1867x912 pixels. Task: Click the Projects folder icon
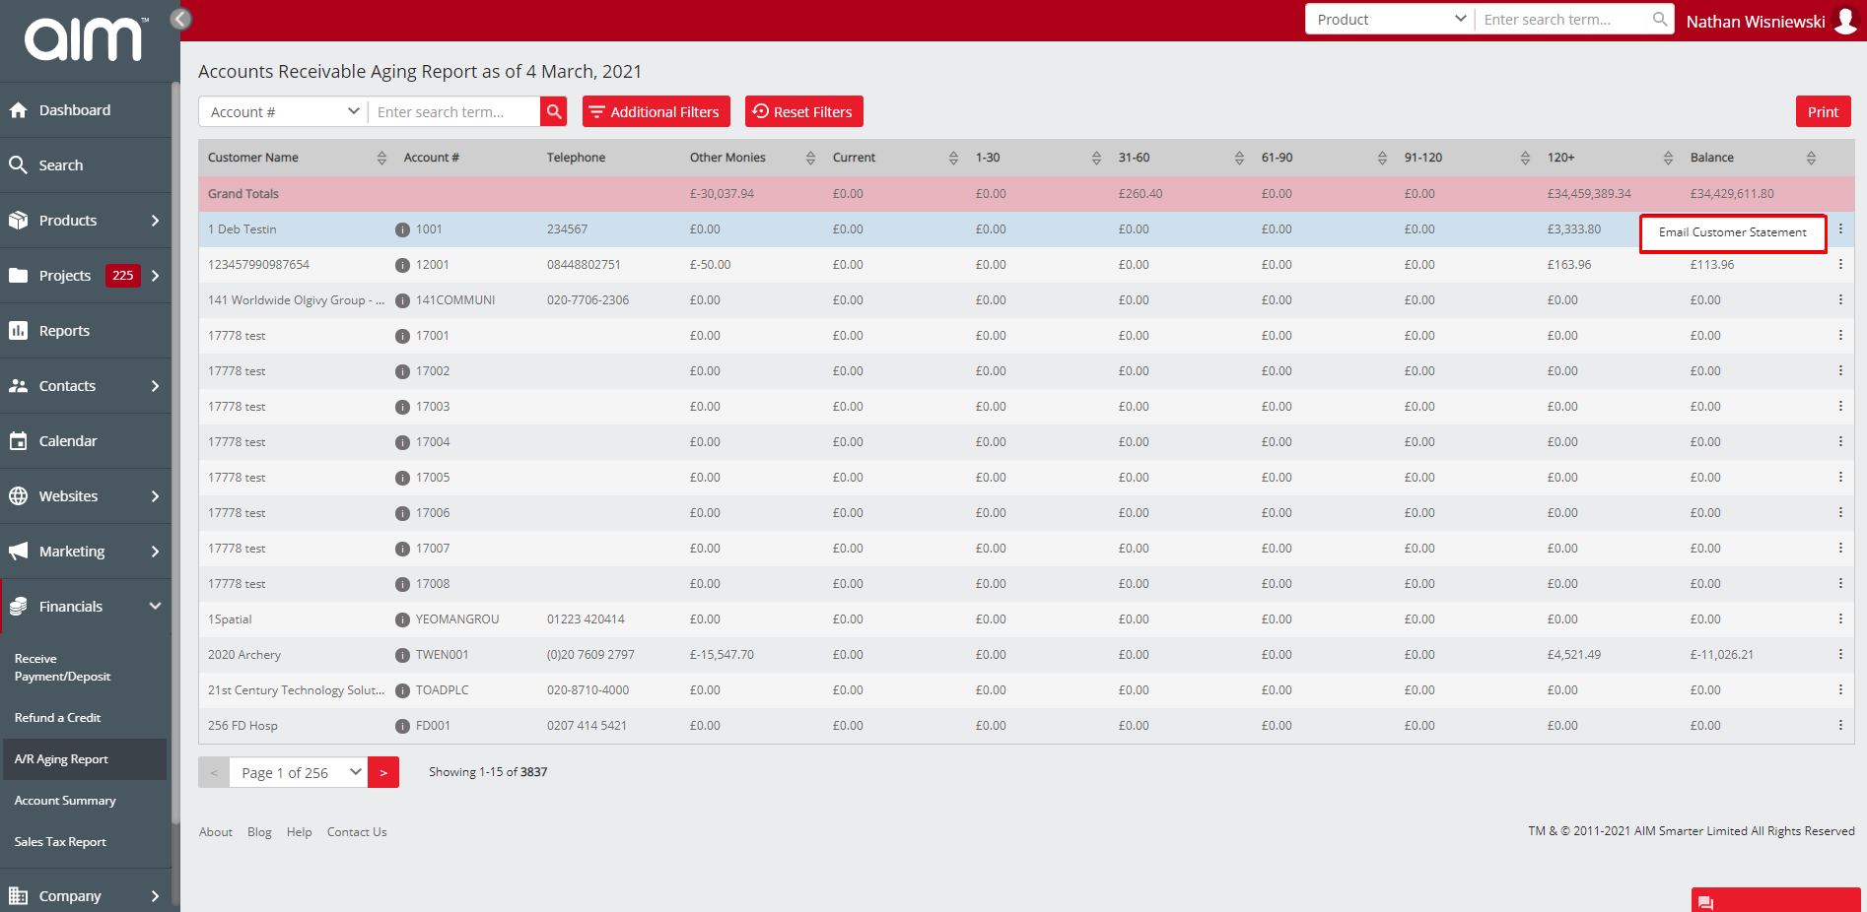tap(18, 275)
